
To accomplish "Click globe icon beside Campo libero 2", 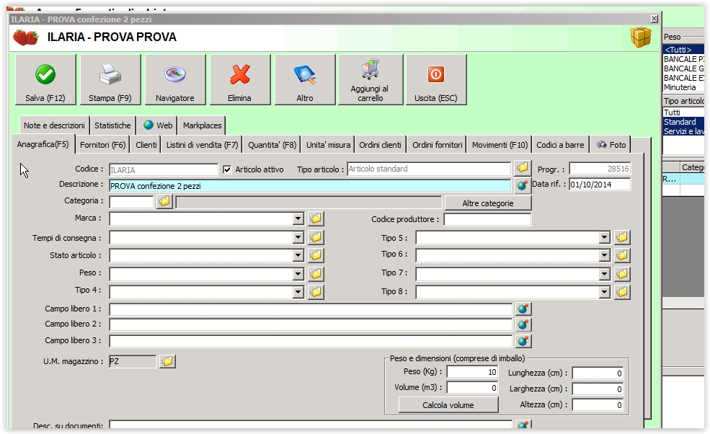I will pos(523,325).
